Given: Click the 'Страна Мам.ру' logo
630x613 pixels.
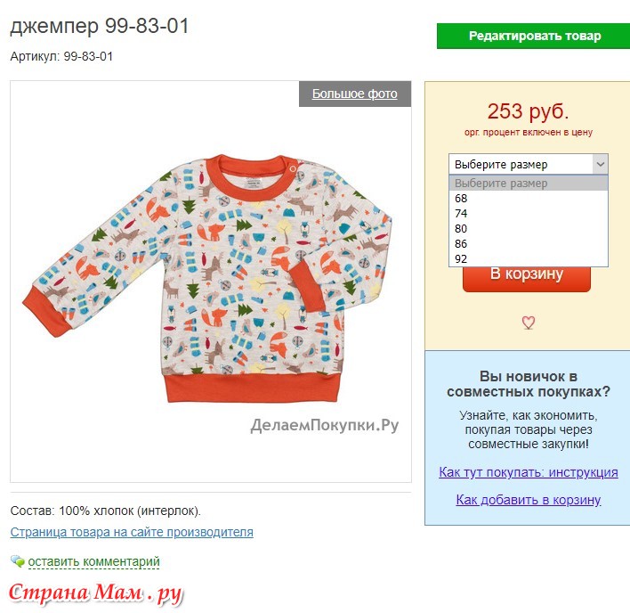Looking at the screenshot, I should [95, 593].
